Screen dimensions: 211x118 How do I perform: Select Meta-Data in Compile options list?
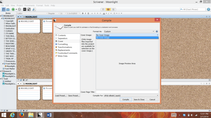[63, 56]
